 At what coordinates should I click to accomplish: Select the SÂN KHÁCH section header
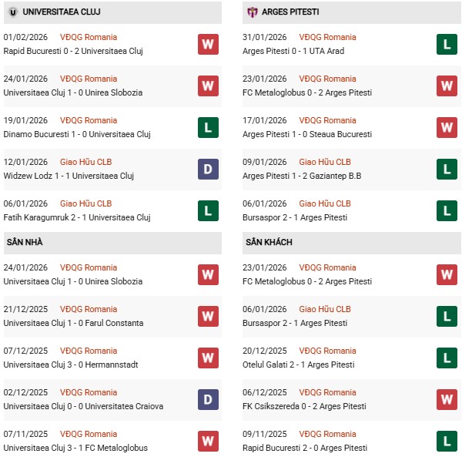coord(269,242)
